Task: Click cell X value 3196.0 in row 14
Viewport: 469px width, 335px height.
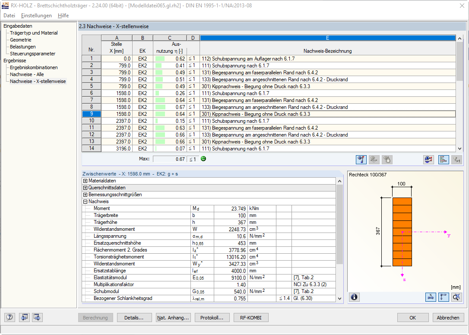Action: click(117, 149)
